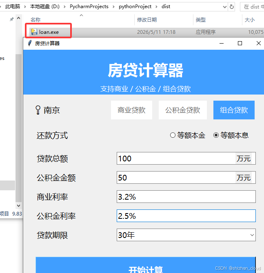Click the pin icon in the Explorer sidebar

pos(11,19)
